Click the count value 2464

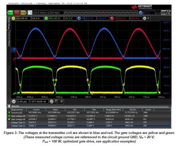click(145, 112)
